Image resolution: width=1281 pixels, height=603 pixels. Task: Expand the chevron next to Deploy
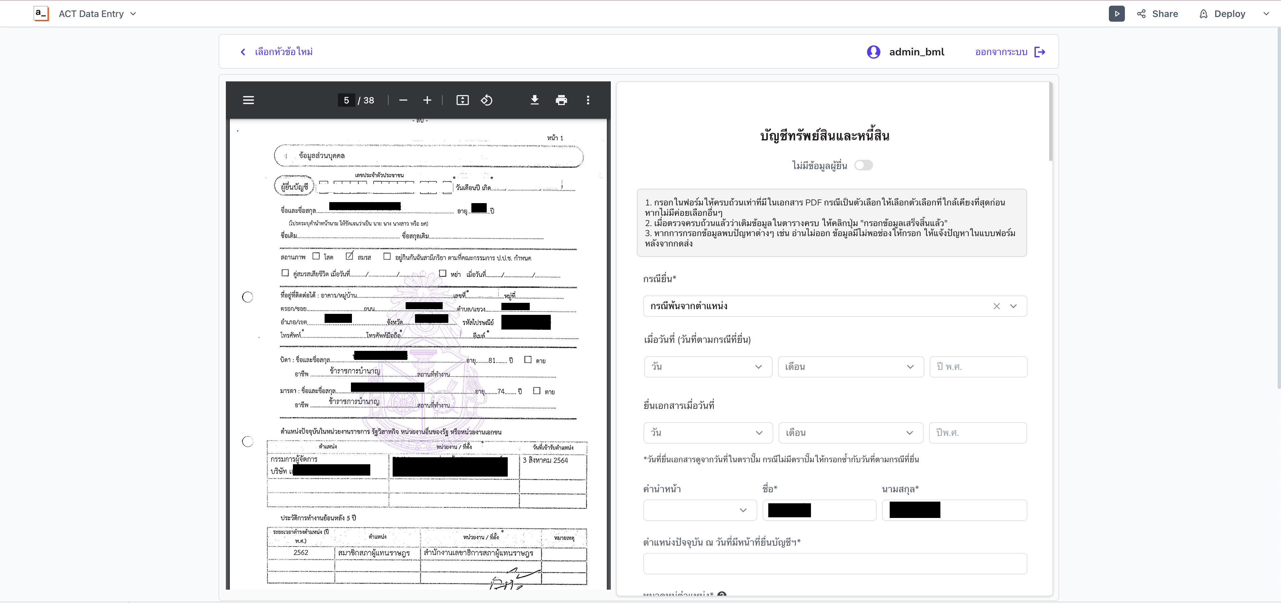click(1267, 13)
